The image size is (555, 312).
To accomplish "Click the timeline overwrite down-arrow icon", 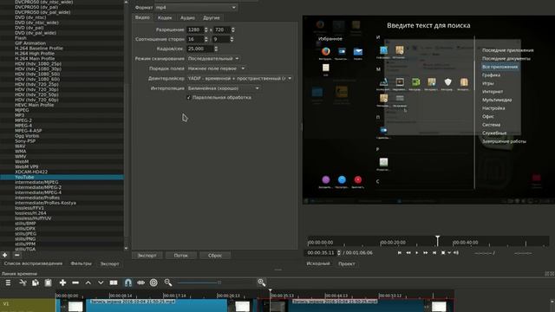I will tap(101, 283).
